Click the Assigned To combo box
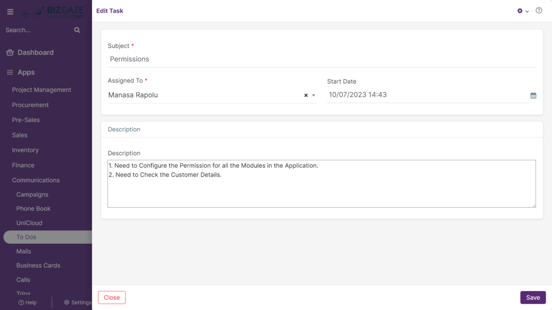The width and height of the screenshot is (552, 310). pyautogui.click(x=212, y=95)
